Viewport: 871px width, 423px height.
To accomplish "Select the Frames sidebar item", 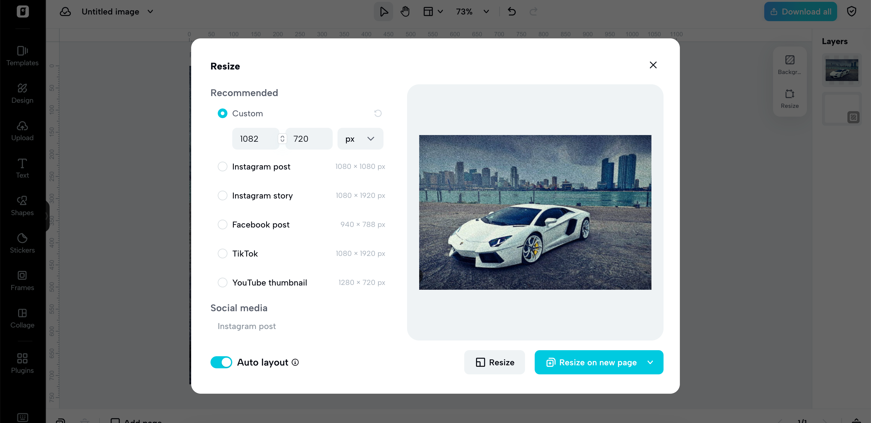I will [22, 280].
